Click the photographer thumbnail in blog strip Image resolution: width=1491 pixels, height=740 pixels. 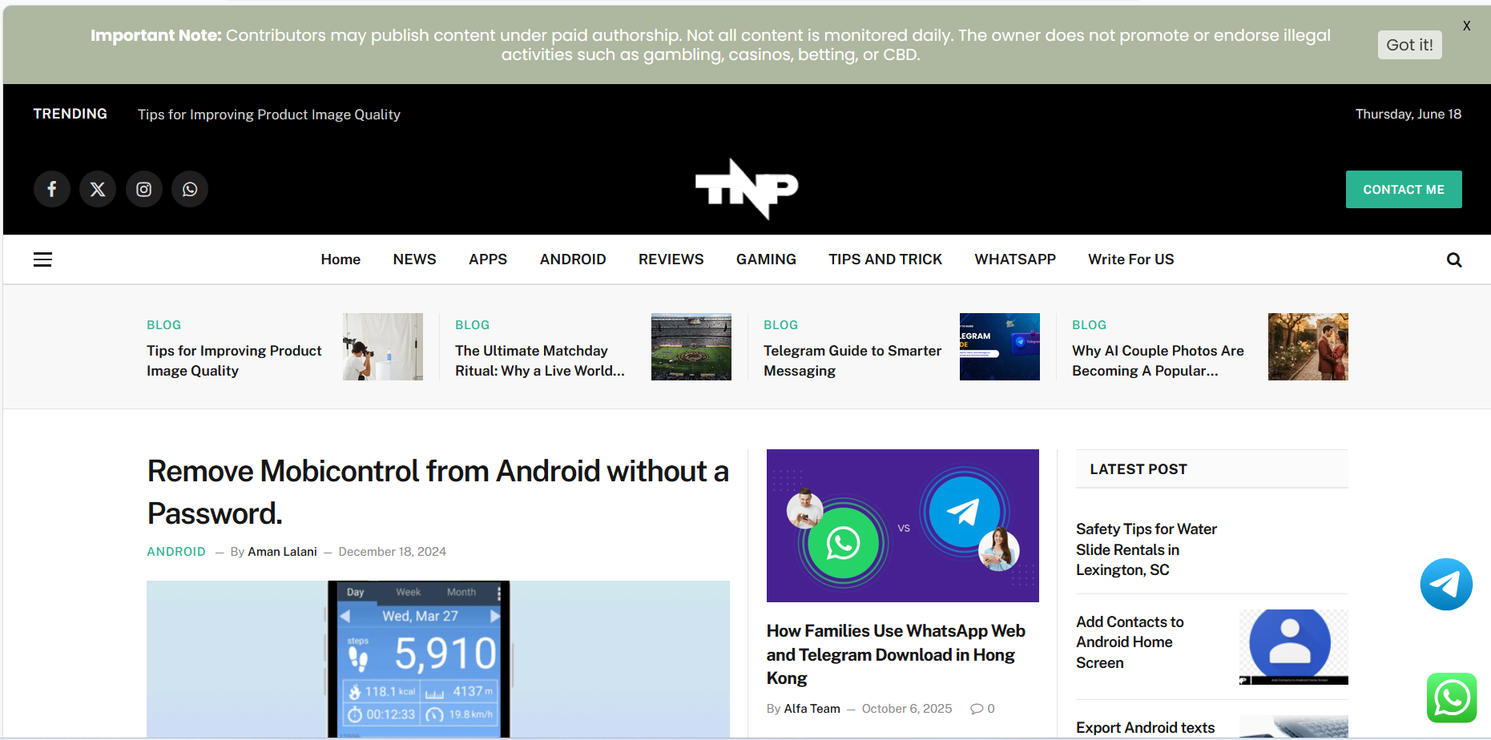pos(383,347)
